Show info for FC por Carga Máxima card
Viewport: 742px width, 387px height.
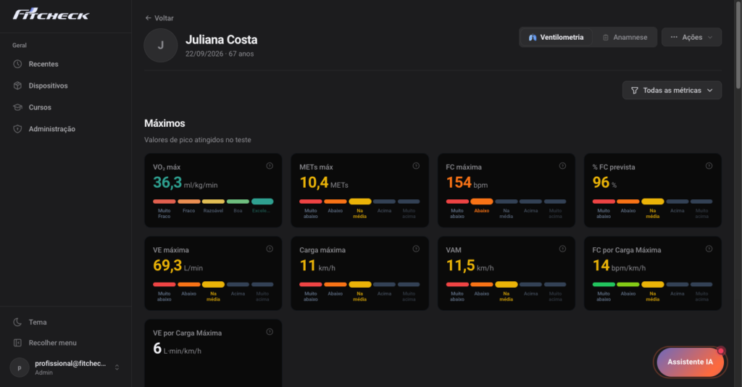click(709, 249)
